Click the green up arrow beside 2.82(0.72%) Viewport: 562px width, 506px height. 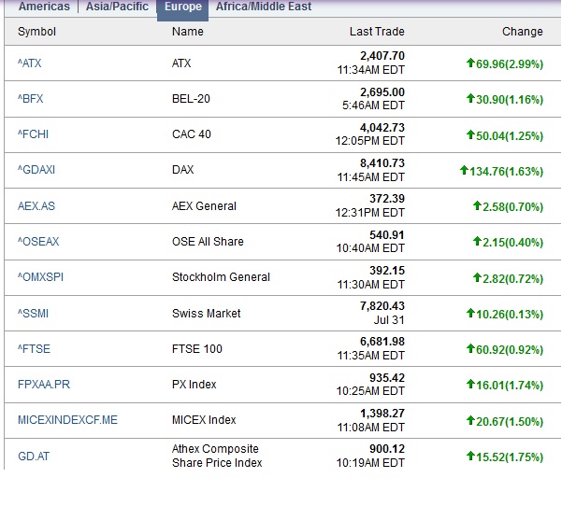point(477,277)
